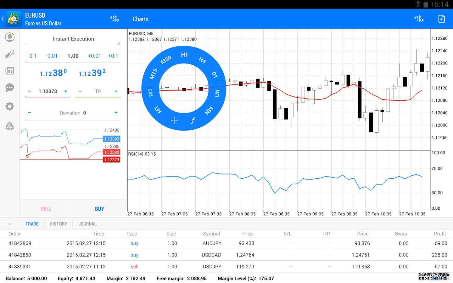This screenshot has width=453, height=283.
Task: Tap the Profit column header
Action: point(440,234)
